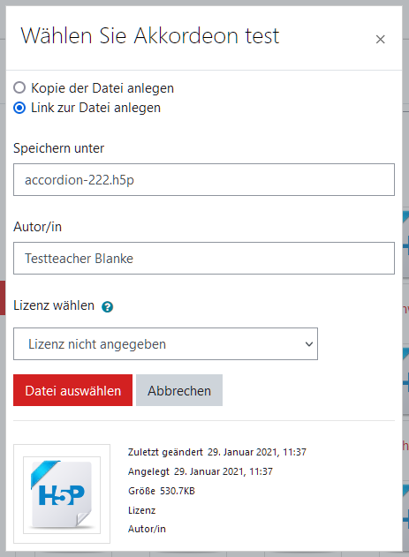The width and height of the screenshot is (409, 557).
Task: Select the Link zur Datei anlegen radio button
Action: pyautogui.click(x=19, y=108)
